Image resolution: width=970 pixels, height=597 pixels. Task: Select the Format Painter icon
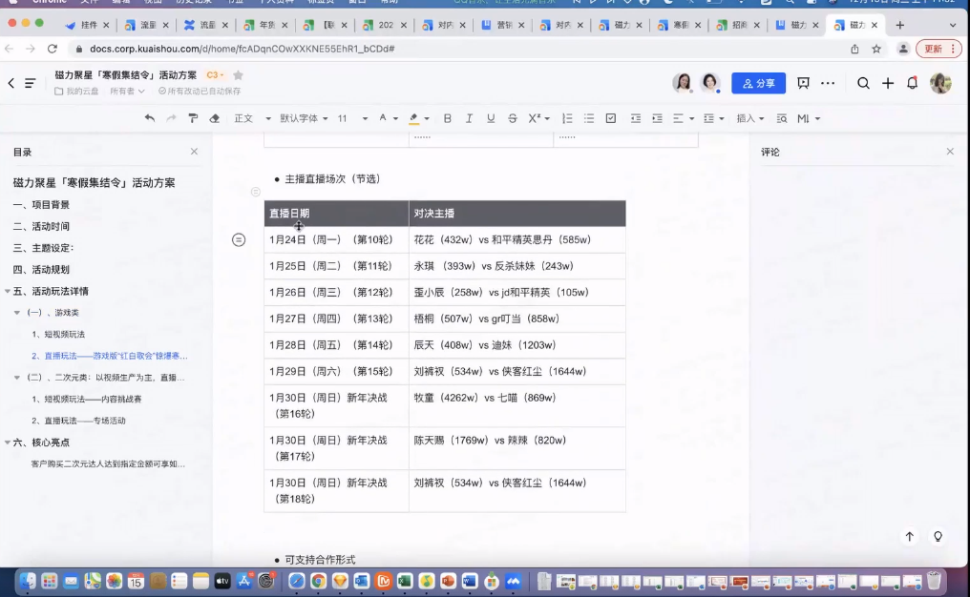click(193, 116)
